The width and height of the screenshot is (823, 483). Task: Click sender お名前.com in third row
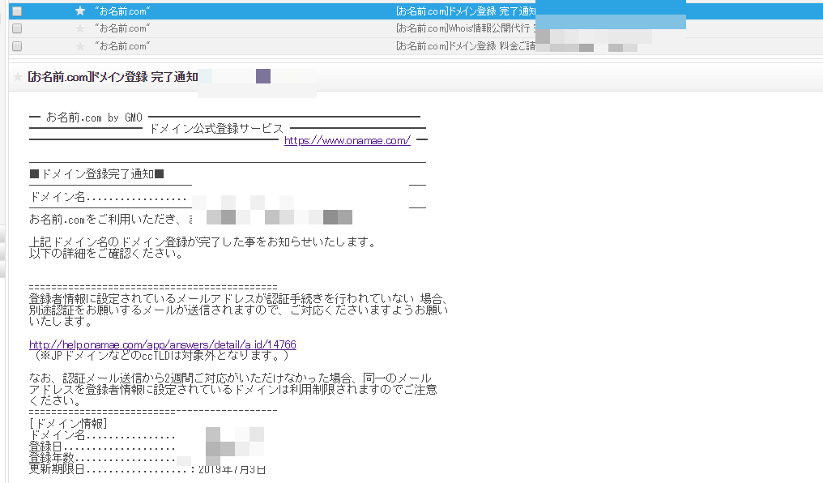[x=122, y=46]
